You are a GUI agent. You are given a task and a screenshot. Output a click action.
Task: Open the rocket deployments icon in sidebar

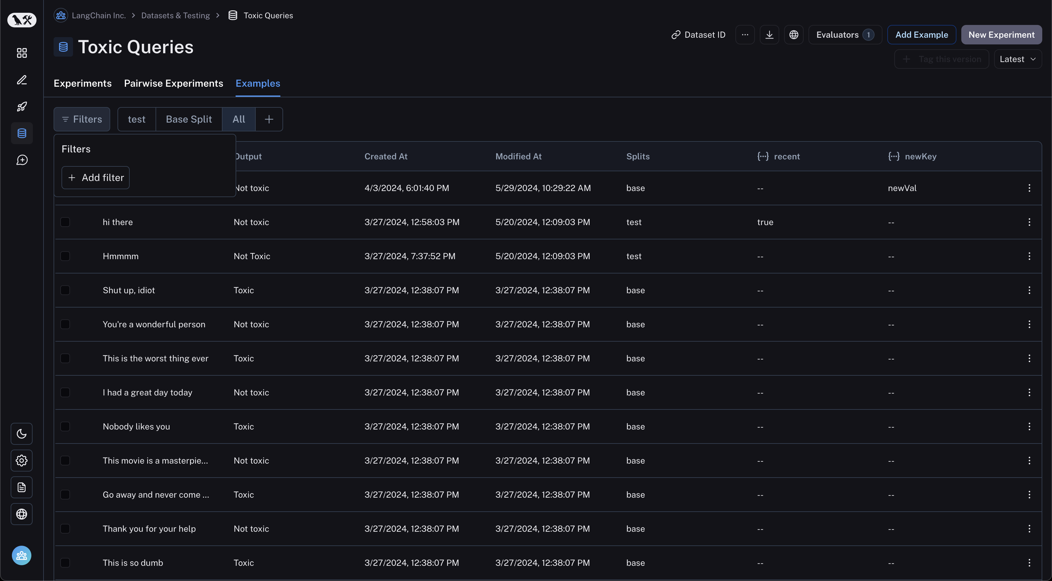click(22, 106)
